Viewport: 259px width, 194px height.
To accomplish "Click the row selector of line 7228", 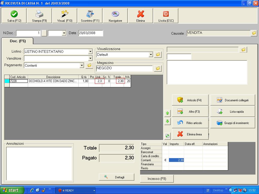I will click(7, 81).
